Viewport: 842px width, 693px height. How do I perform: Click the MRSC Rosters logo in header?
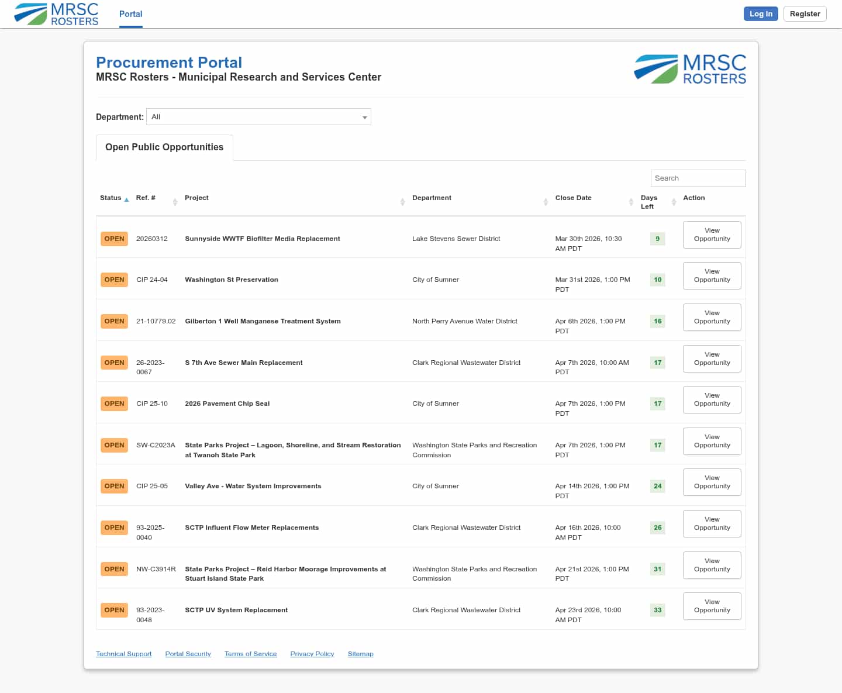(x=57, y=14)
